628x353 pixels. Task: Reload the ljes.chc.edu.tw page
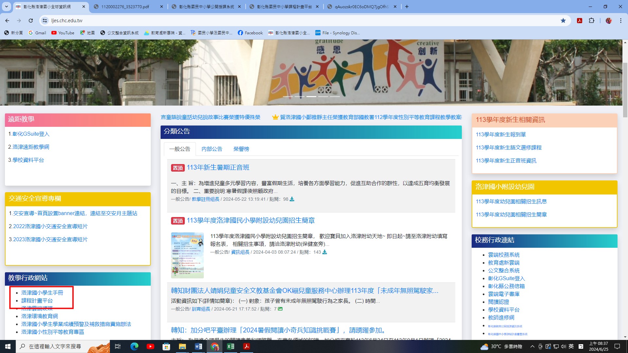[x=31, y=21]
